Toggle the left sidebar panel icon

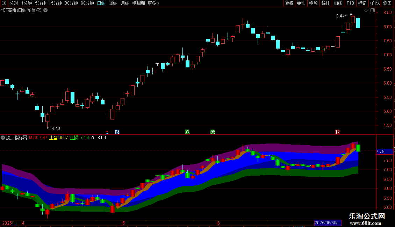tap(4, 3)
